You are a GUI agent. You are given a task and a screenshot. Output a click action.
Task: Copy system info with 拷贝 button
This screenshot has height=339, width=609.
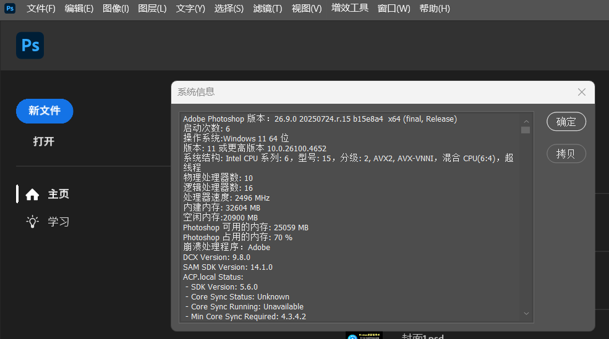click(x=566, y=154)
